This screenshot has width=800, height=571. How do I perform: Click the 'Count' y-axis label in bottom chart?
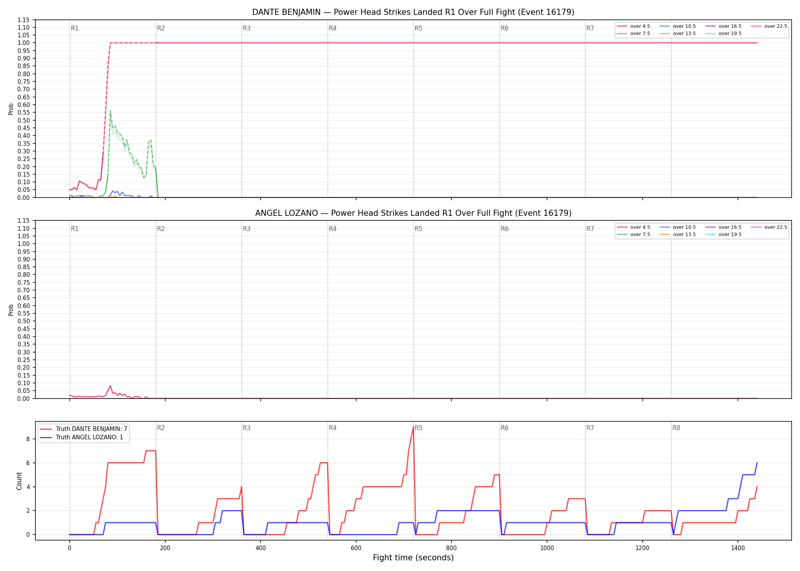(19, 481)
